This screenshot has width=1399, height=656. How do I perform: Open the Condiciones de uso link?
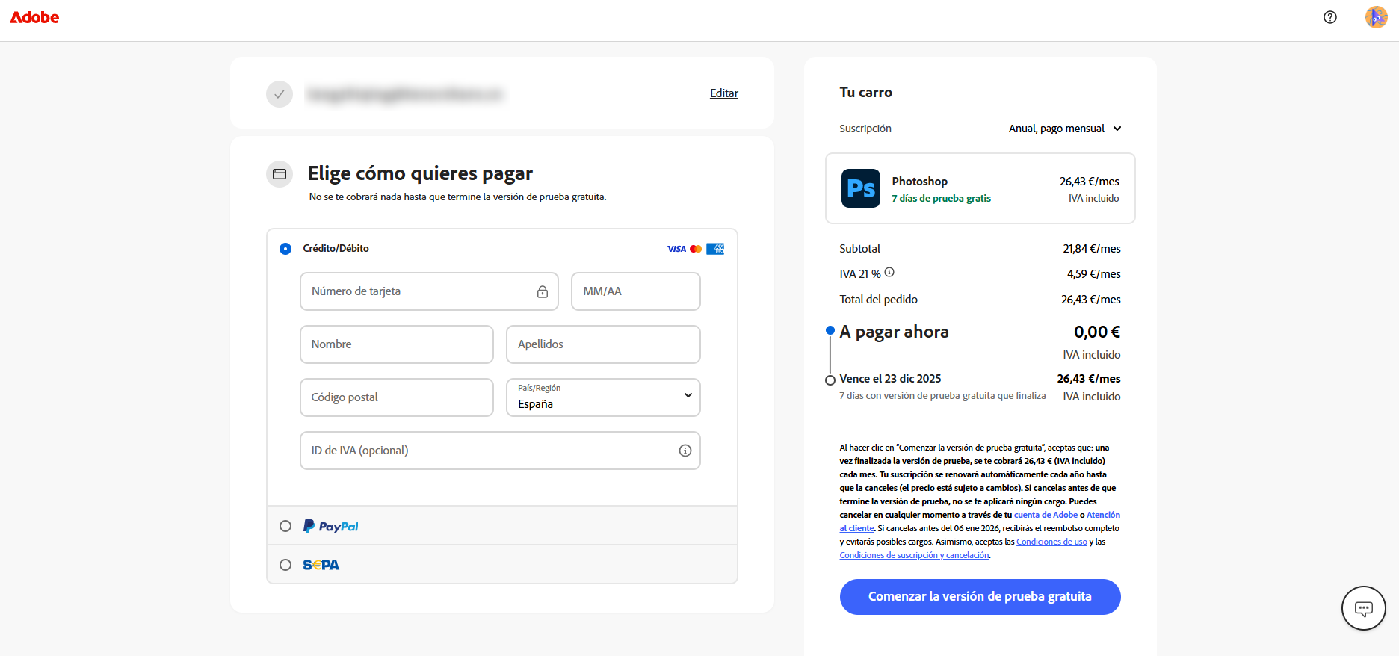[1051, 542]
